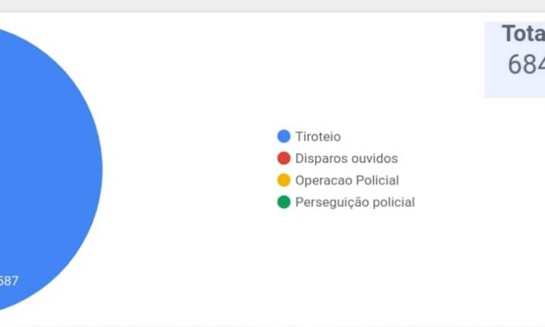Click the 587 data label on the pie

(8, 281)
